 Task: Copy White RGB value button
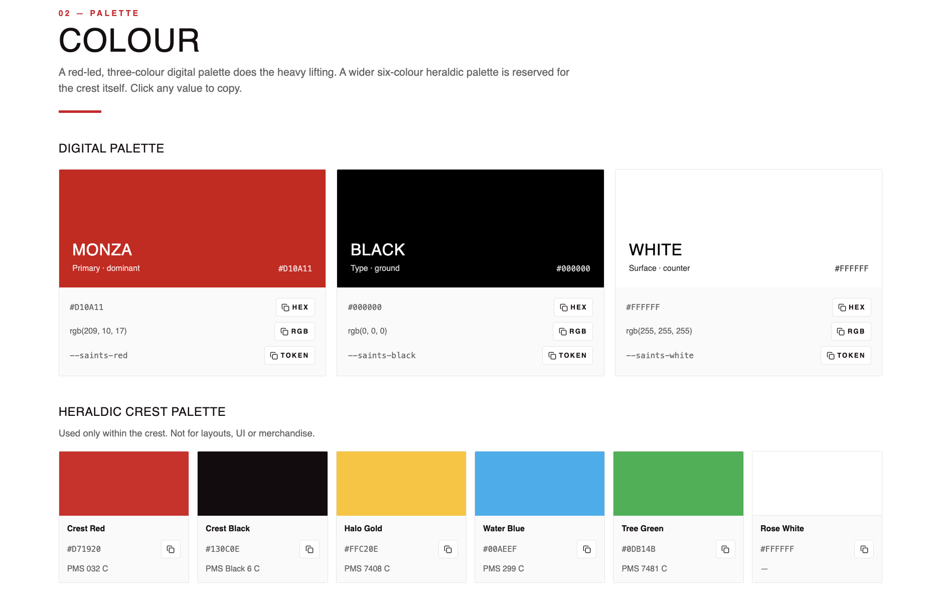(851, 331)
